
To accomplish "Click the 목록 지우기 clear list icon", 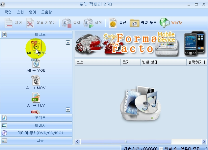I will (x=30, y=23).
